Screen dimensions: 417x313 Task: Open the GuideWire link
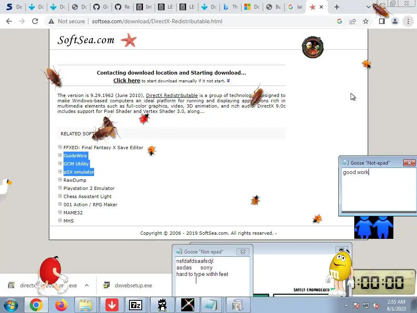75,156
